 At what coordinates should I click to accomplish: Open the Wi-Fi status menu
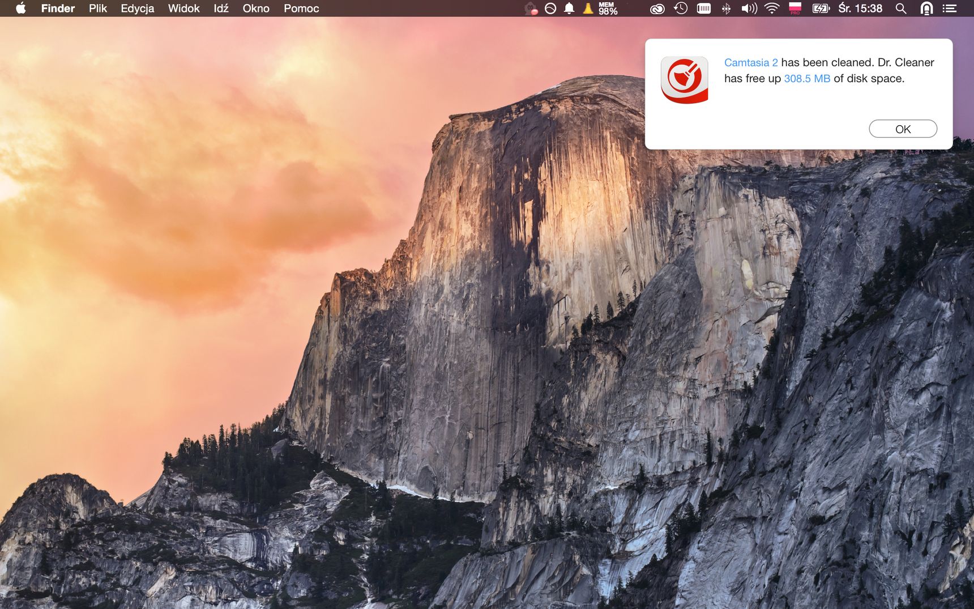pos(772,8)
